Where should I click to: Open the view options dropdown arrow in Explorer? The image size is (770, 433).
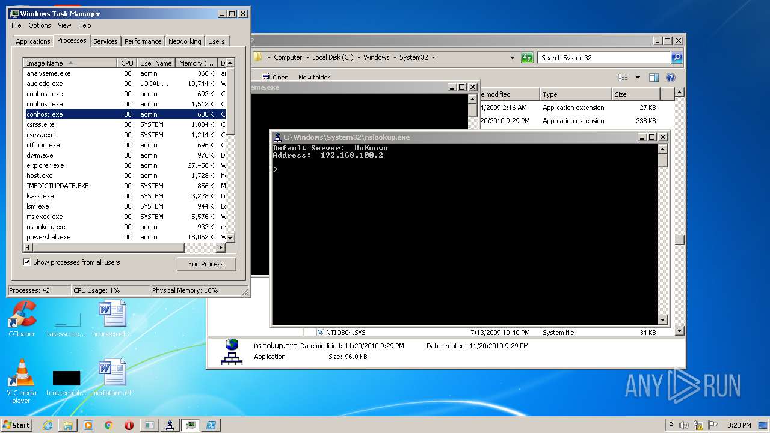tap(638, 78)
